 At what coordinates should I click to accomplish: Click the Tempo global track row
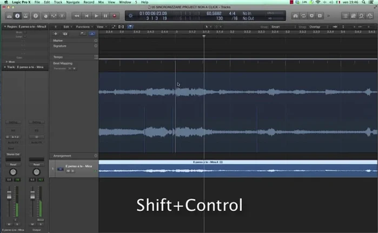pyautogui.click(x=74, y=57)
